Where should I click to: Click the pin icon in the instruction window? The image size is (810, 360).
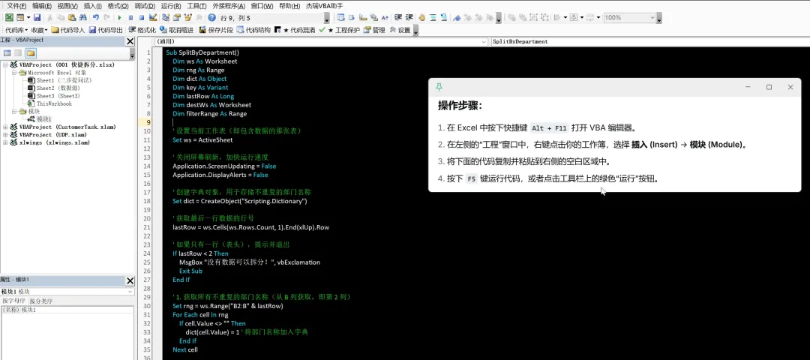pos(439,87)
